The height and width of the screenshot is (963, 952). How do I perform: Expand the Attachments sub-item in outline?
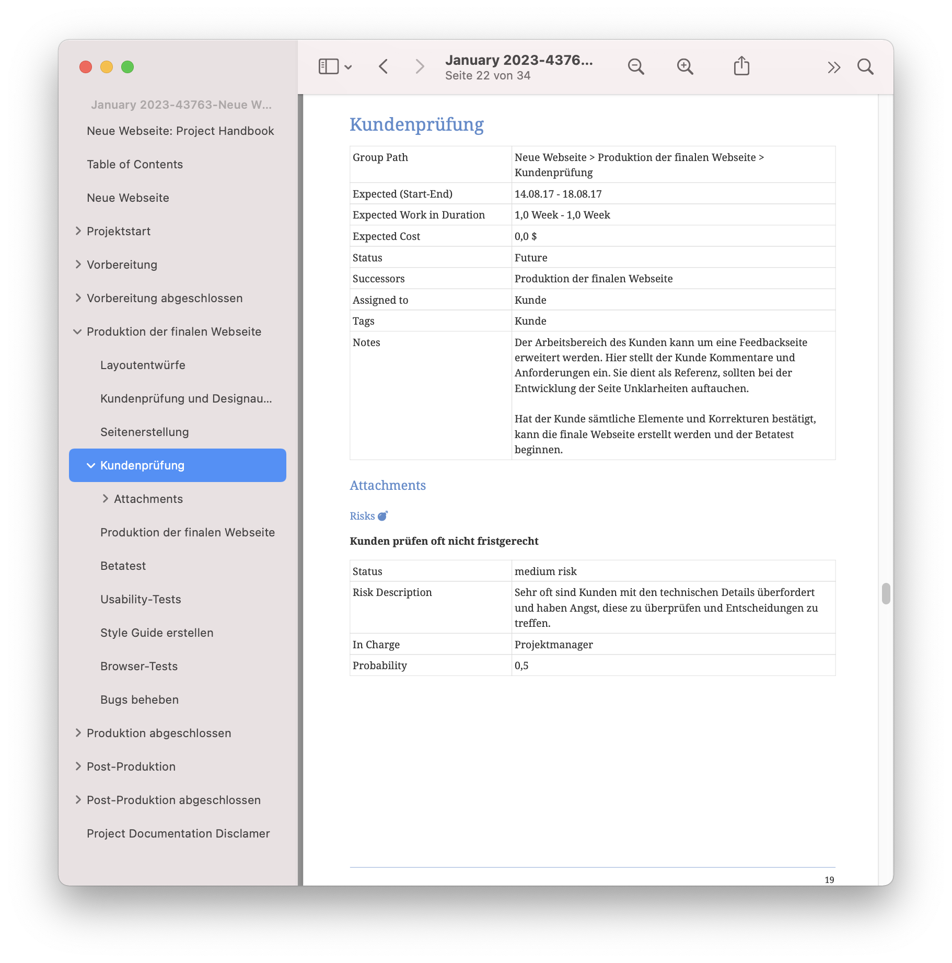pos(105,499)
